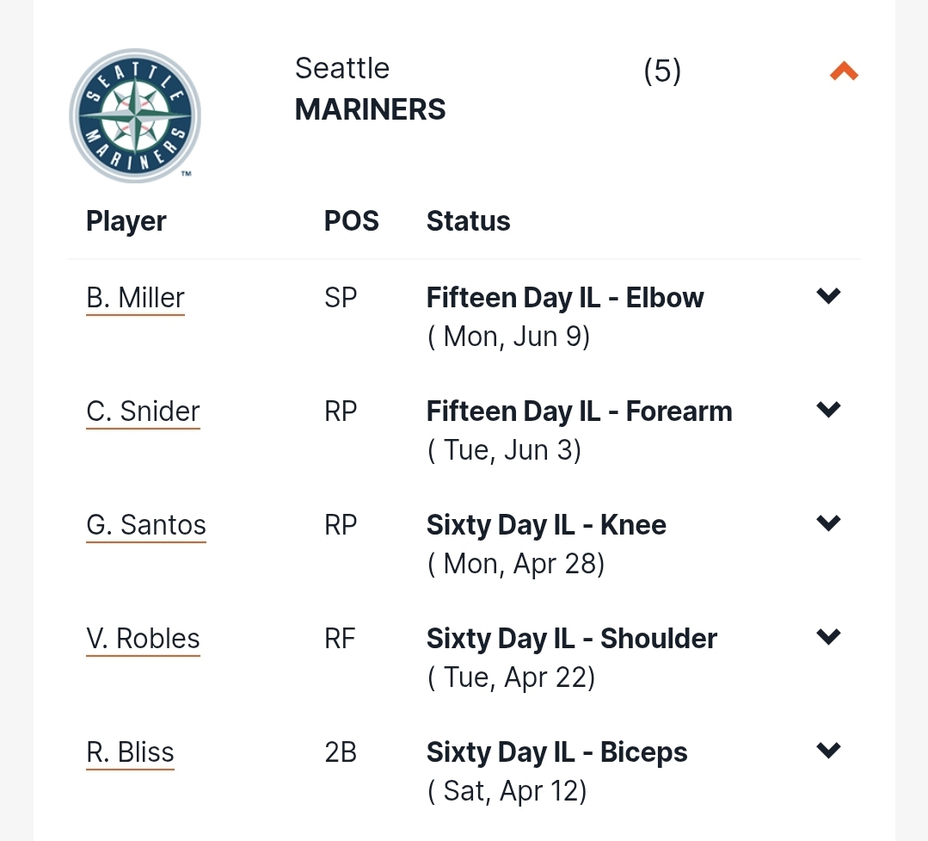928x841 pixels.
Task: Open C. Snider player page
Action: tap(144, 411)
